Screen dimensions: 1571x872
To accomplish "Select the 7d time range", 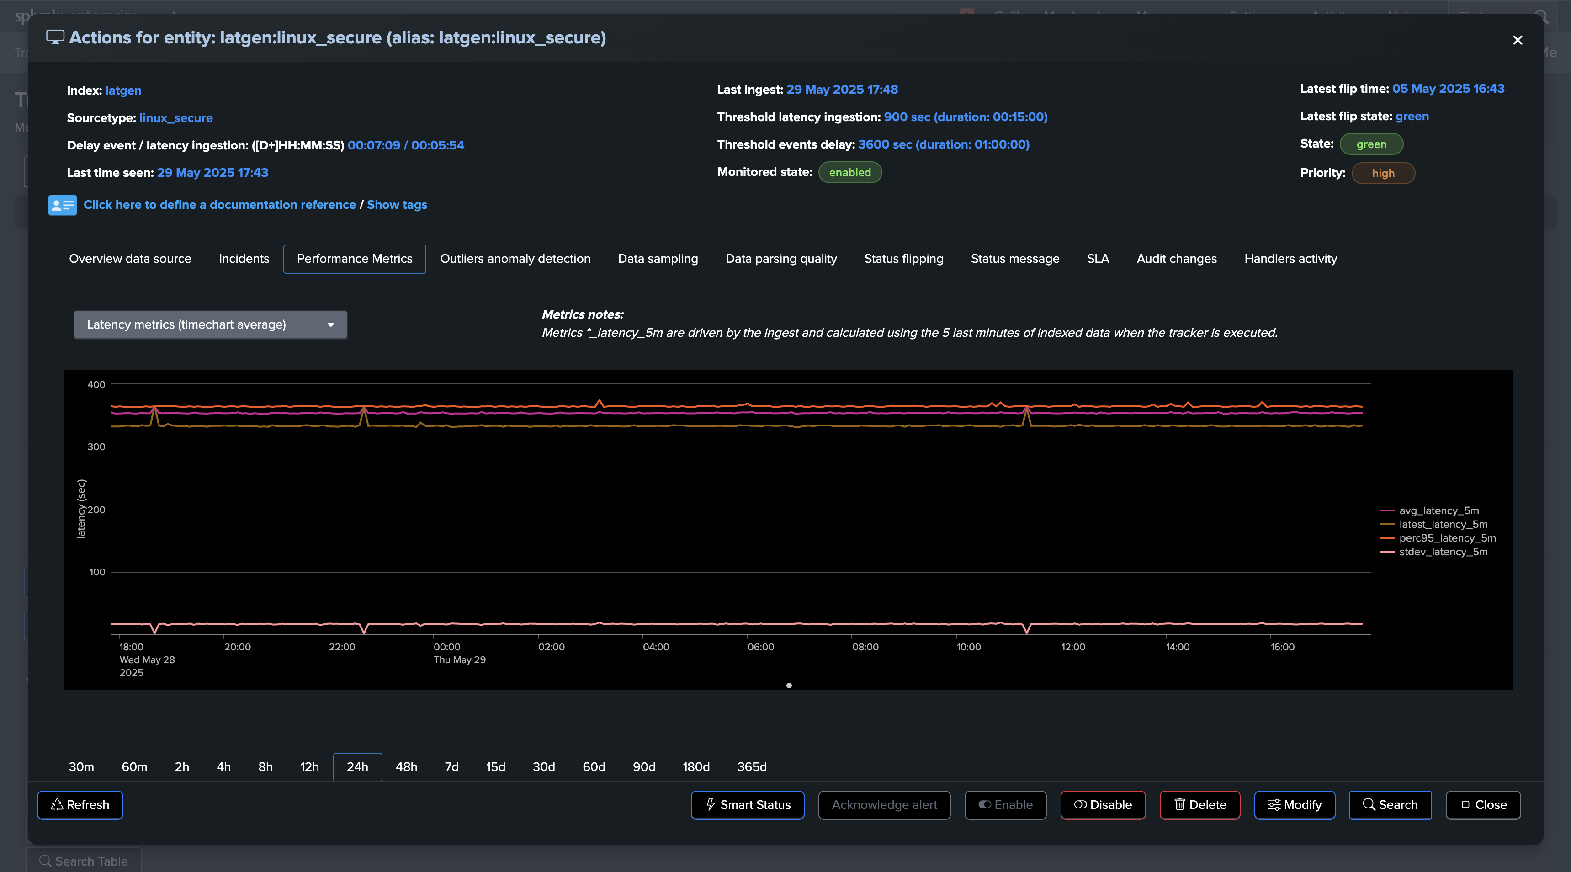I will click(x=451, y=766).
